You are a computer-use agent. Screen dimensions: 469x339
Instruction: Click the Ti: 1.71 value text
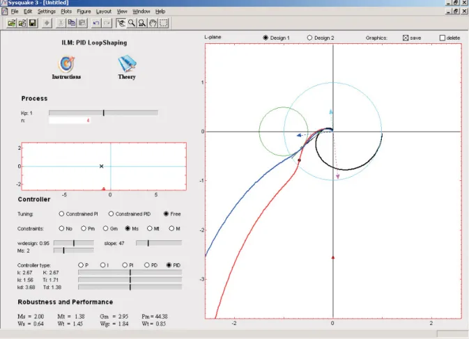coord(51,280)
